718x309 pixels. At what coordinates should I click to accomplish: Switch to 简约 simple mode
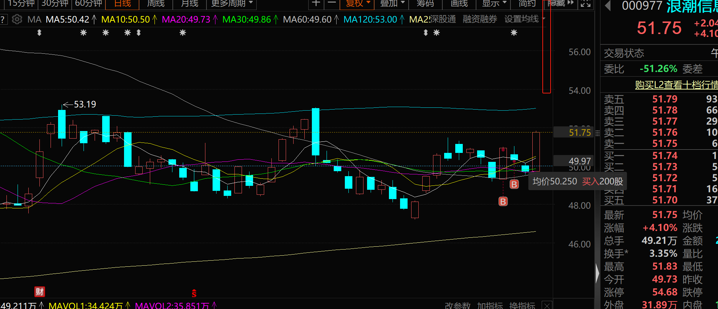coord(527,4)
